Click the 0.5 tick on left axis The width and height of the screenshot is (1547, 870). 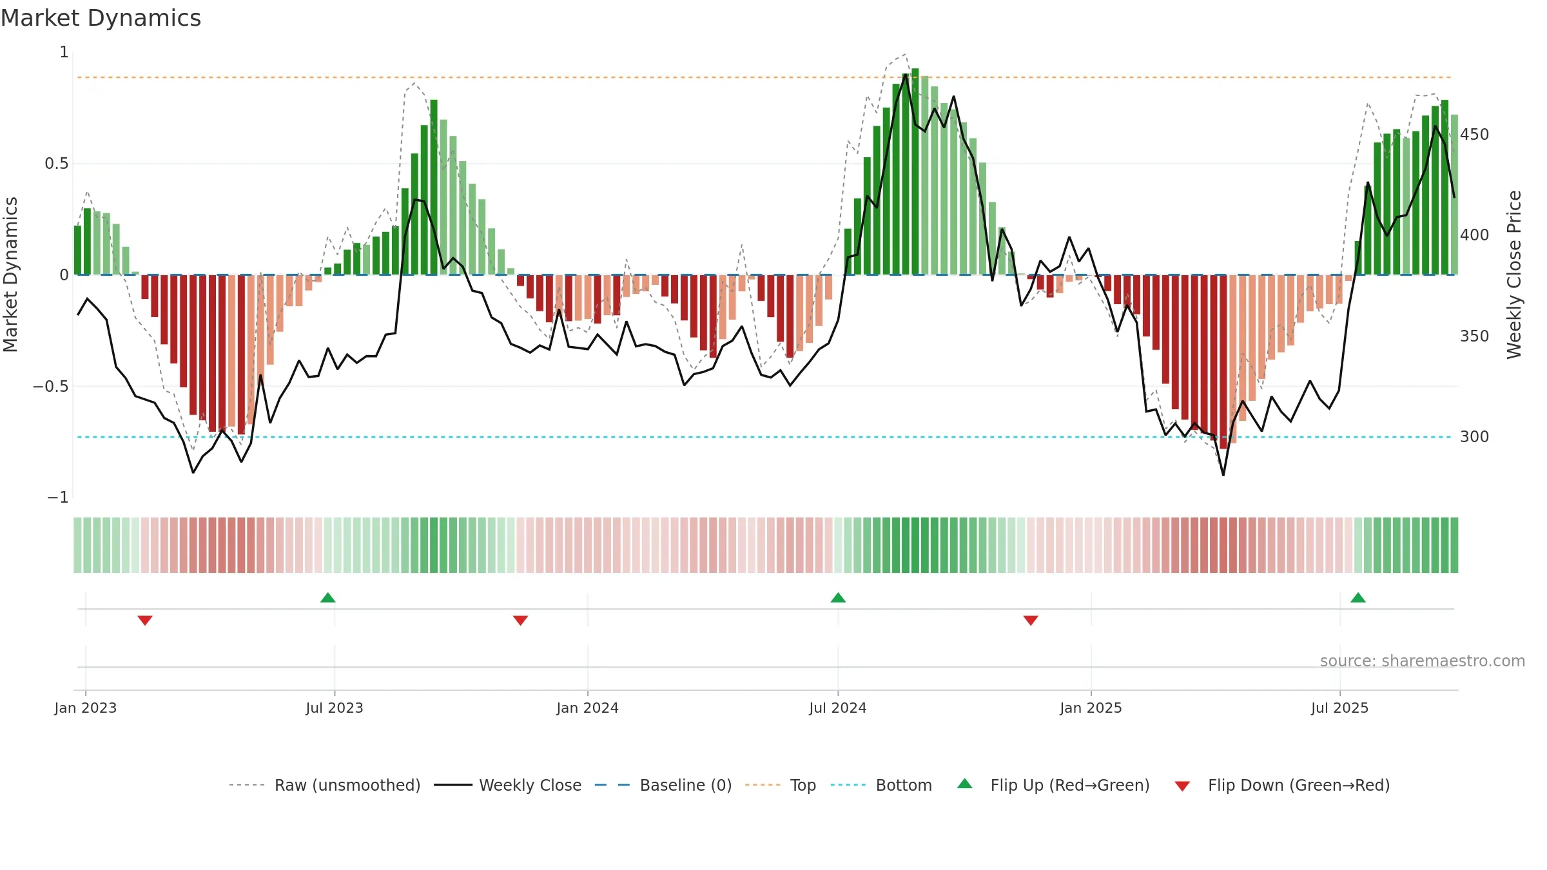tap(57, 164)
